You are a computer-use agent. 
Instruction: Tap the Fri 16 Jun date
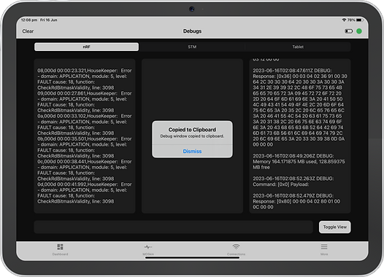coord(48,20)
